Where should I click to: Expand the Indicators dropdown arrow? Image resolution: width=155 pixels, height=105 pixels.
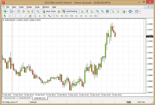126,11
